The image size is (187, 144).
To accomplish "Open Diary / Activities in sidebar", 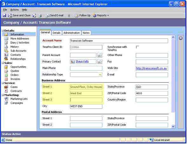I will 20,43.
